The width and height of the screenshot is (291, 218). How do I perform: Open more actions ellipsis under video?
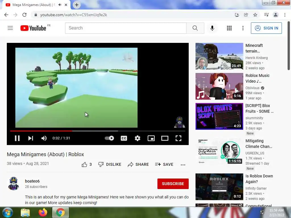pyautogui.click(x=183, y=165)
